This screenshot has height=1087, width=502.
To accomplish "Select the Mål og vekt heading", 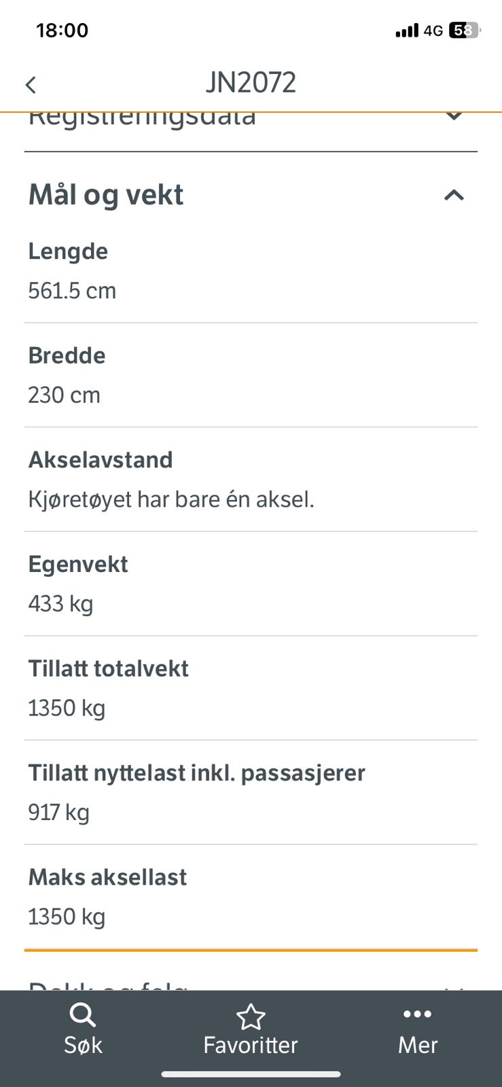I will point(106,195).
